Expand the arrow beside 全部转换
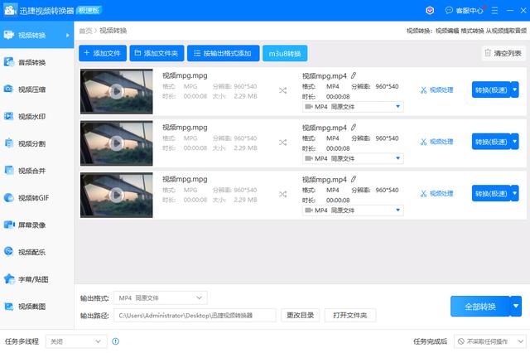Viewport: 530px width, 353px height. (x=516, y=307)
